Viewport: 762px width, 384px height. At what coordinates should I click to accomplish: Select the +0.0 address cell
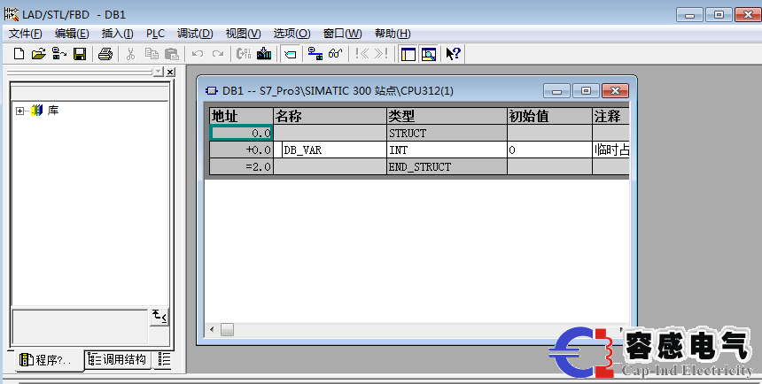(242, 150)
